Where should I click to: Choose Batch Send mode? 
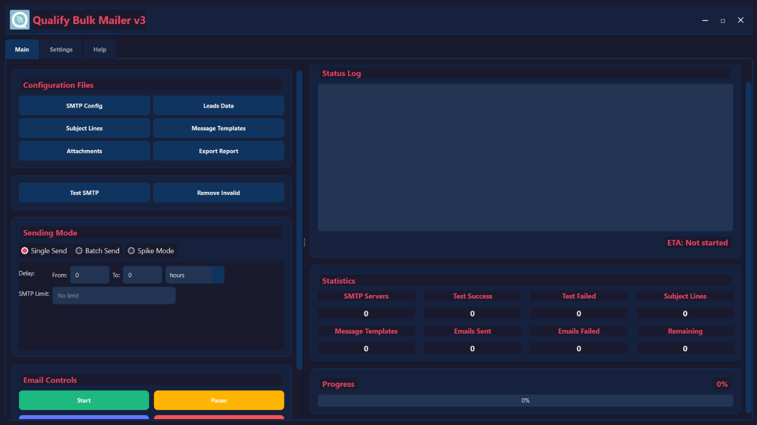(x=79, y=251)
